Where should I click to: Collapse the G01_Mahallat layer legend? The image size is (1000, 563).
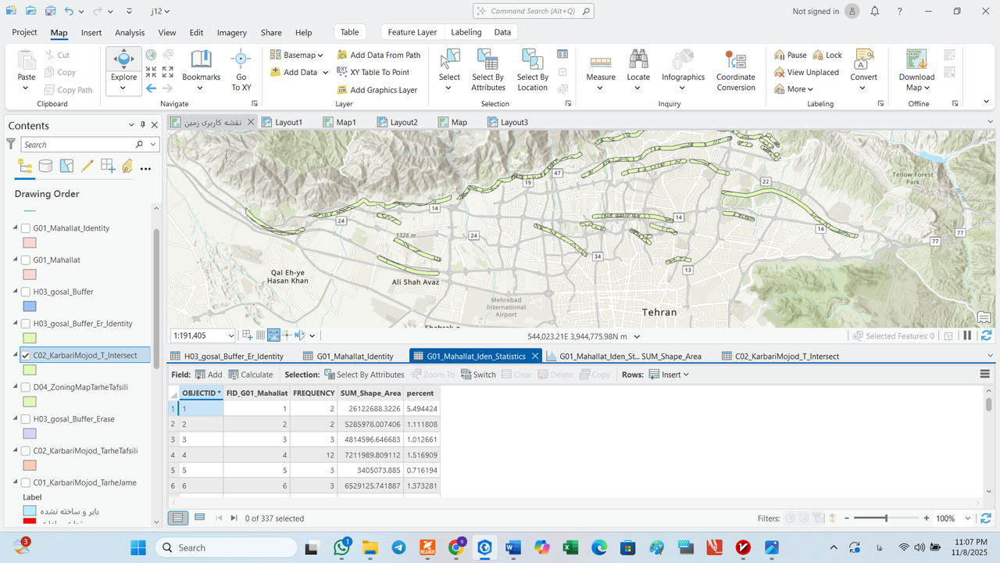point(15,260)
